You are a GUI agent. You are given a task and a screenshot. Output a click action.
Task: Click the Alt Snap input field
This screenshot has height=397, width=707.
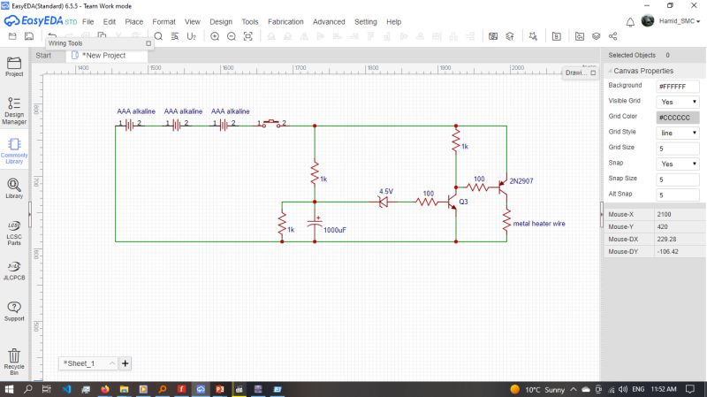pyautogui.click(x=678, y=195)
